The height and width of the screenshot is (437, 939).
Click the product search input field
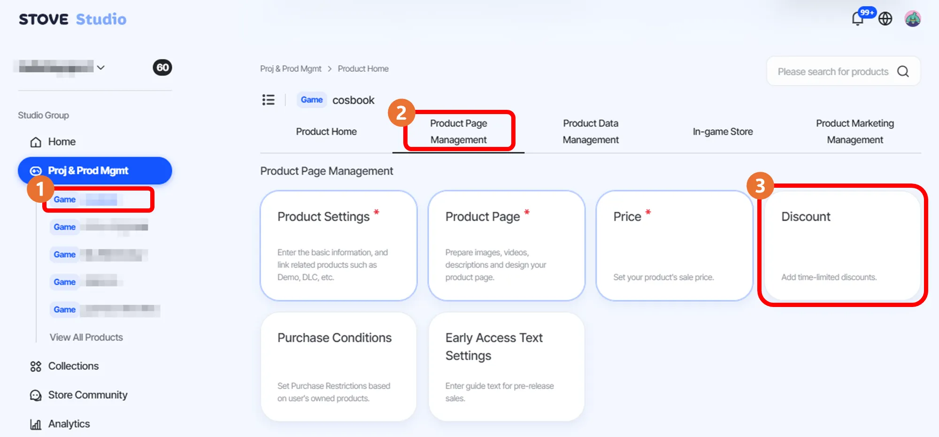coord(832,72)
